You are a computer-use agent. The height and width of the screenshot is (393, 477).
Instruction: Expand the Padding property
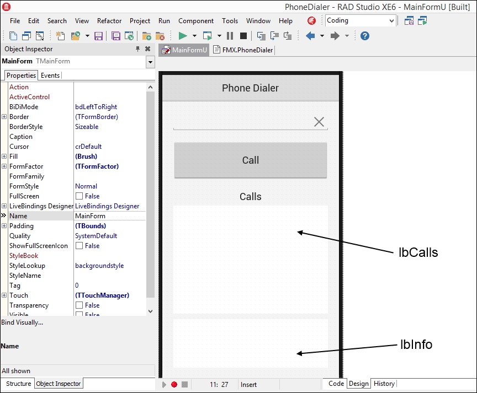(4, 225)
